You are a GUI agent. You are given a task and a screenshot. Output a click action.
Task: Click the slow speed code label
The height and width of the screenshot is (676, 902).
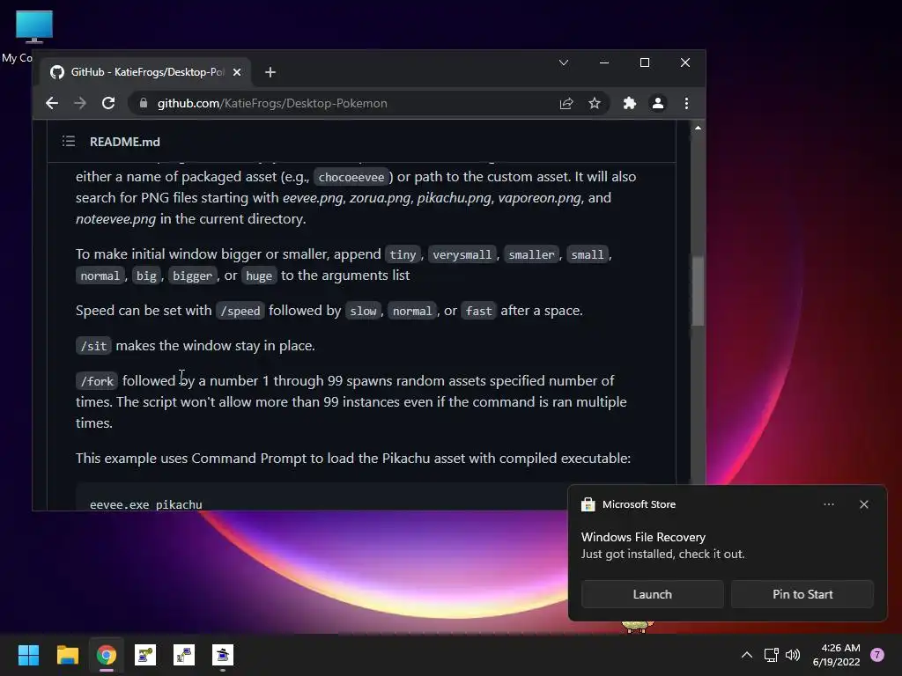[363, 311]
